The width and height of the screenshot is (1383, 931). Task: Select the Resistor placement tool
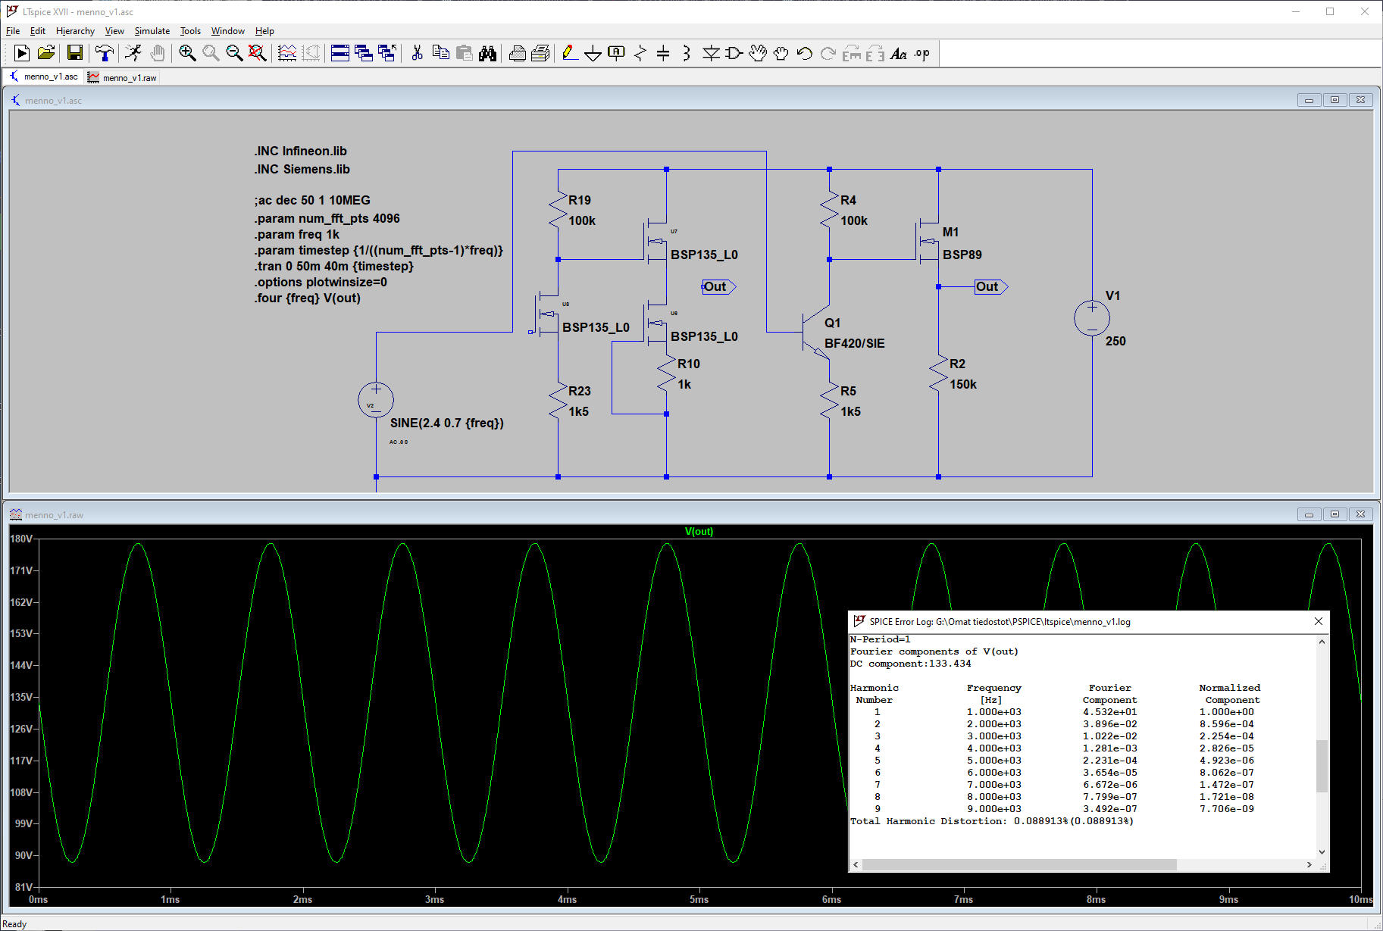(x=640, y=53)
